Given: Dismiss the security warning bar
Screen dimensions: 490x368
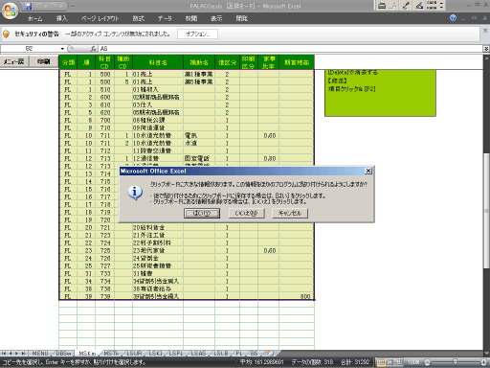Looking at the screenshot, I should tap(485, 31).
